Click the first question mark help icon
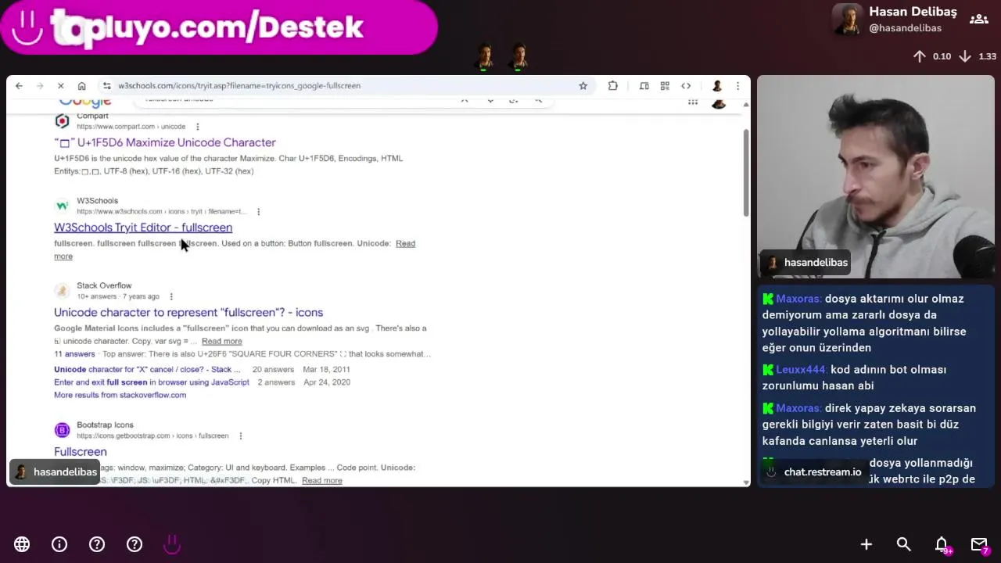The image size is (1001, 563). pyautogui.click(x=97, y=544)
